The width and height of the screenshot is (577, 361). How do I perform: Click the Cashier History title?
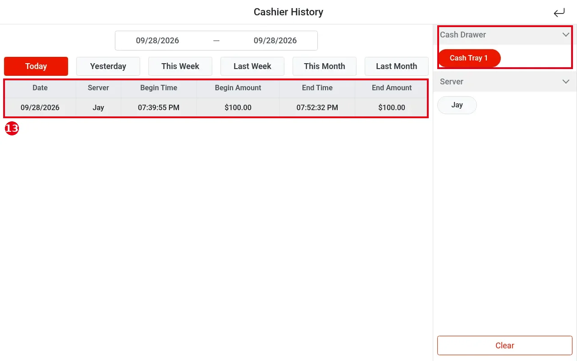pos(288,12)
